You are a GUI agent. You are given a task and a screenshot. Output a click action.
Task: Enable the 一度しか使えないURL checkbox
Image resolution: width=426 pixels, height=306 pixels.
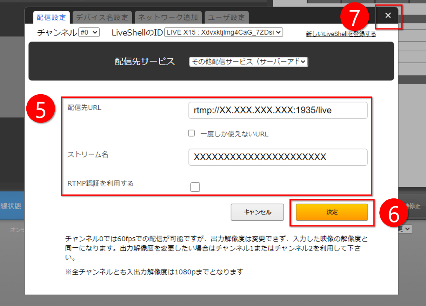point(191,133)
